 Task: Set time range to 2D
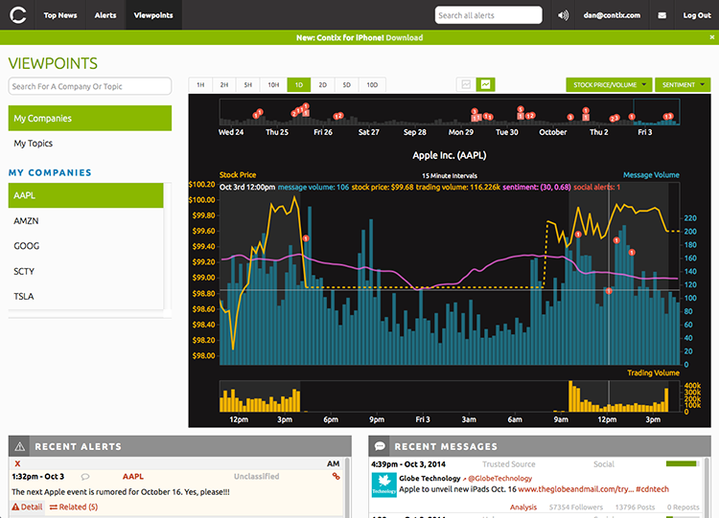point(323,84)
